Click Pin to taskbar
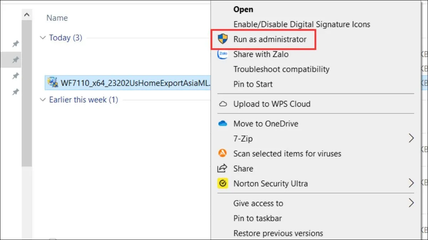This screenshot has width=428, height=240. (258, 218)
